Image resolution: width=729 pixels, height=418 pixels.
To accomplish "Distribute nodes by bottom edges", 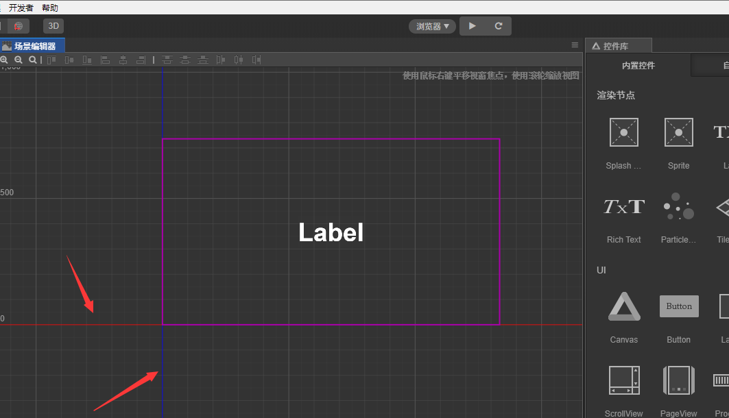I will click(x=203, y=60).
